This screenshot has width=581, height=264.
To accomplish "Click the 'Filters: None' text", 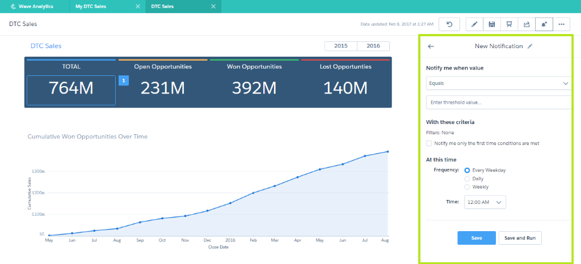I will tap(440, 133).
